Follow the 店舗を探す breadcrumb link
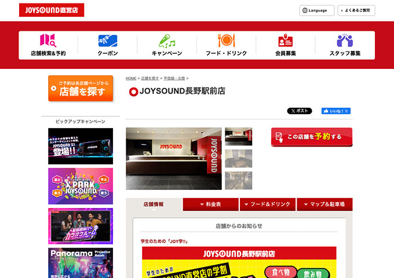The image size is (394, 278). [149, 78]
